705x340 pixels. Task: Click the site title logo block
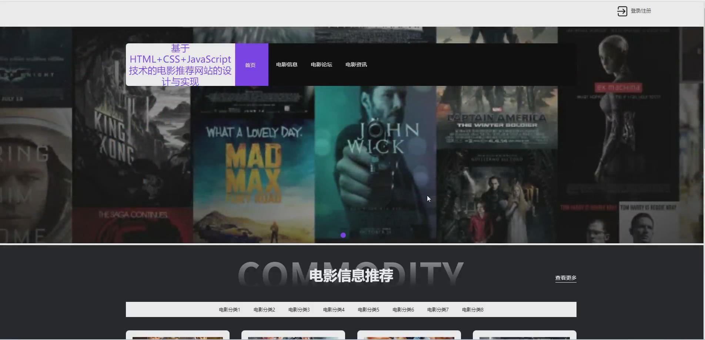tap(180, 65)
